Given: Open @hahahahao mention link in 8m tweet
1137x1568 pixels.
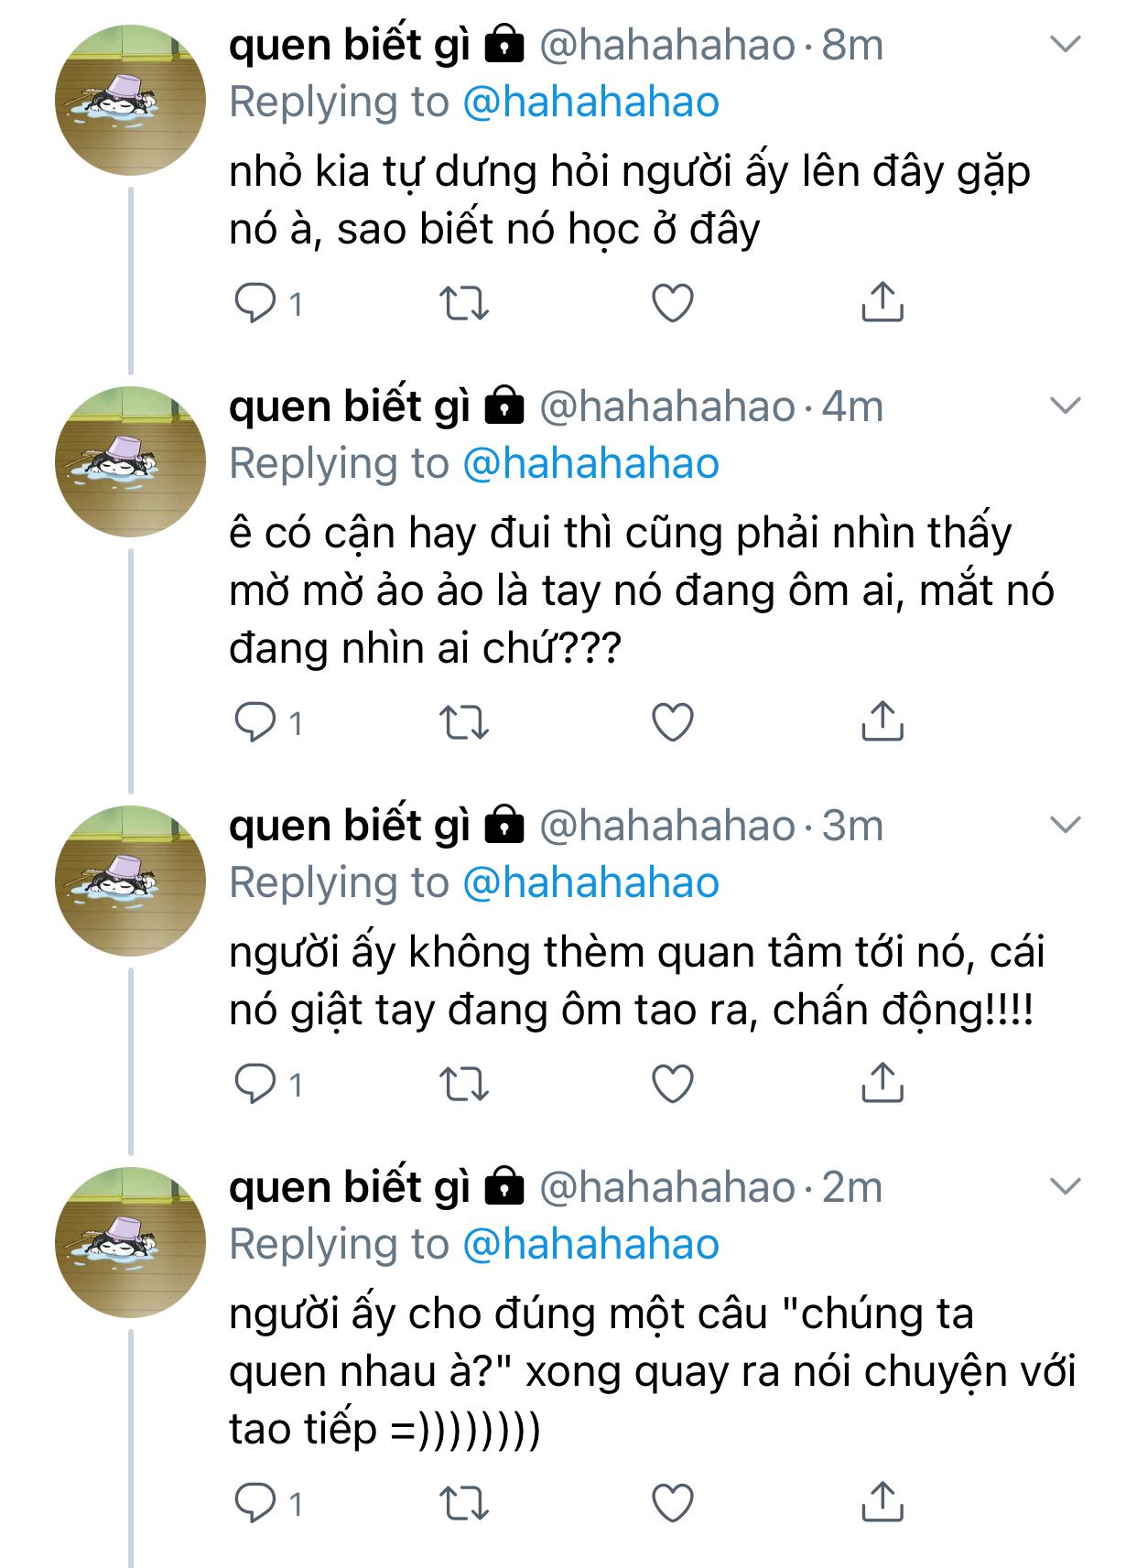Looking at the screenshot, I should point(590,102).
